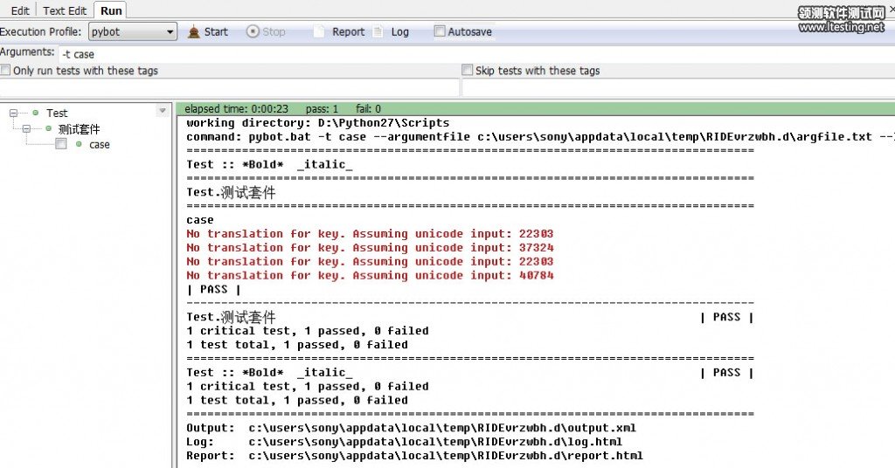Collapse the Test root tree node
This screenshot has height=468, width=895.
point(13,113)
